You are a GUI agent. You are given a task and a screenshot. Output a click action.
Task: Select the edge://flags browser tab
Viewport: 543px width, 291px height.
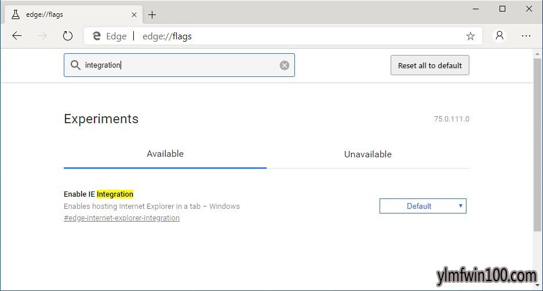tap(74, 14)
